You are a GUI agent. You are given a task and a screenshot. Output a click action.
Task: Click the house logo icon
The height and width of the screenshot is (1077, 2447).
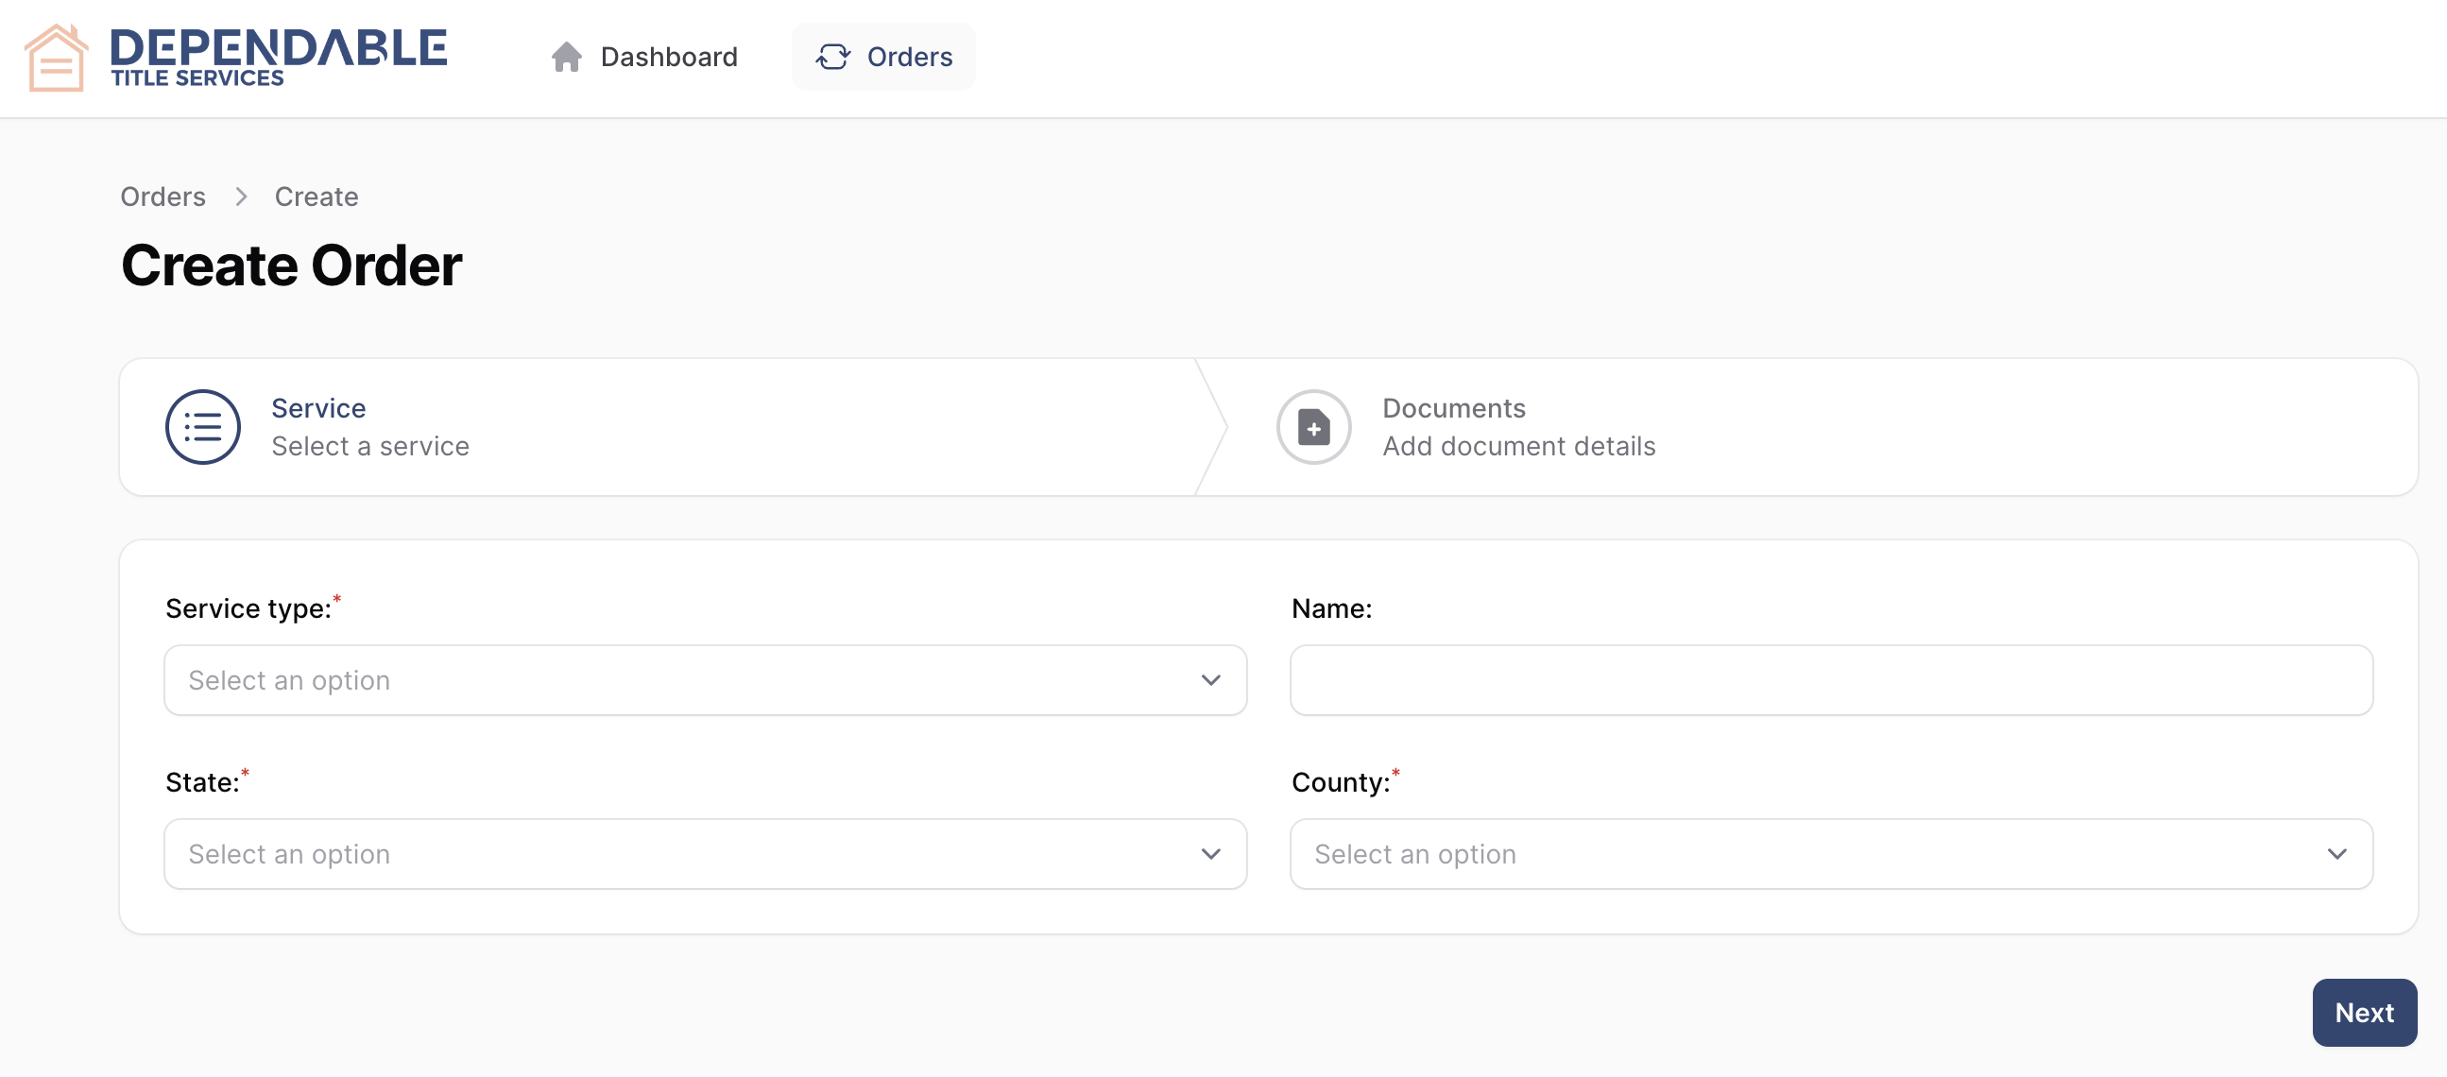pyautogui.click(x=56, y=58)
